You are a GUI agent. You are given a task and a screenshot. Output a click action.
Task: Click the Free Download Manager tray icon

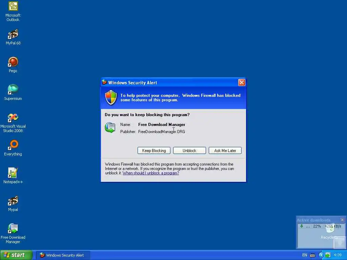tap(328, 255)
